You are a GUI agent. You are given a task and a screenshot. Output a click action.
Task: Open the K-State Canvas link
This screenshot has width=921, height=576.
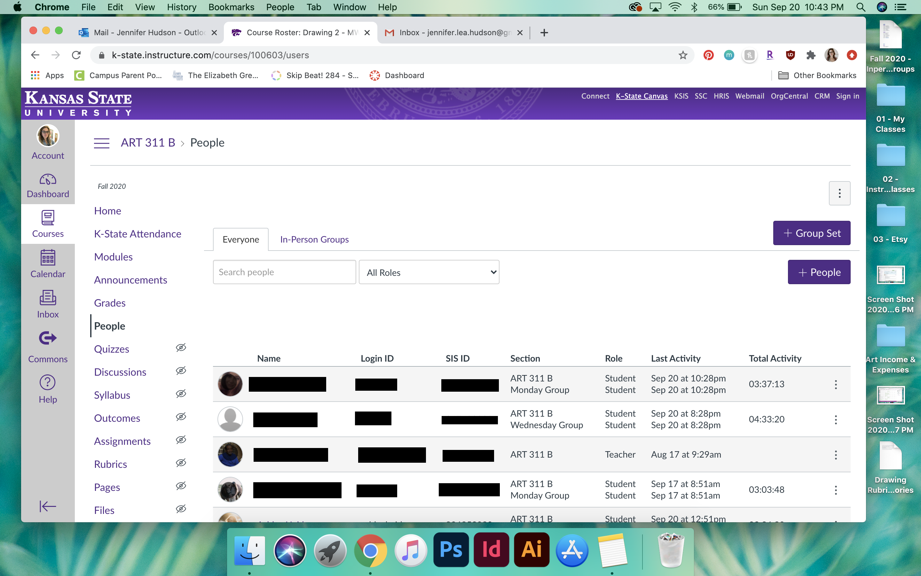pyautogui.click(x=642, y=96)
